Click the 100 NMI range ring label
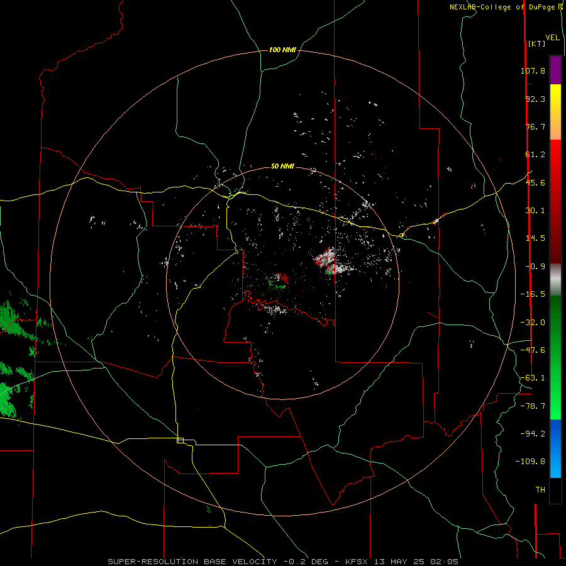 tap(282, 50)
